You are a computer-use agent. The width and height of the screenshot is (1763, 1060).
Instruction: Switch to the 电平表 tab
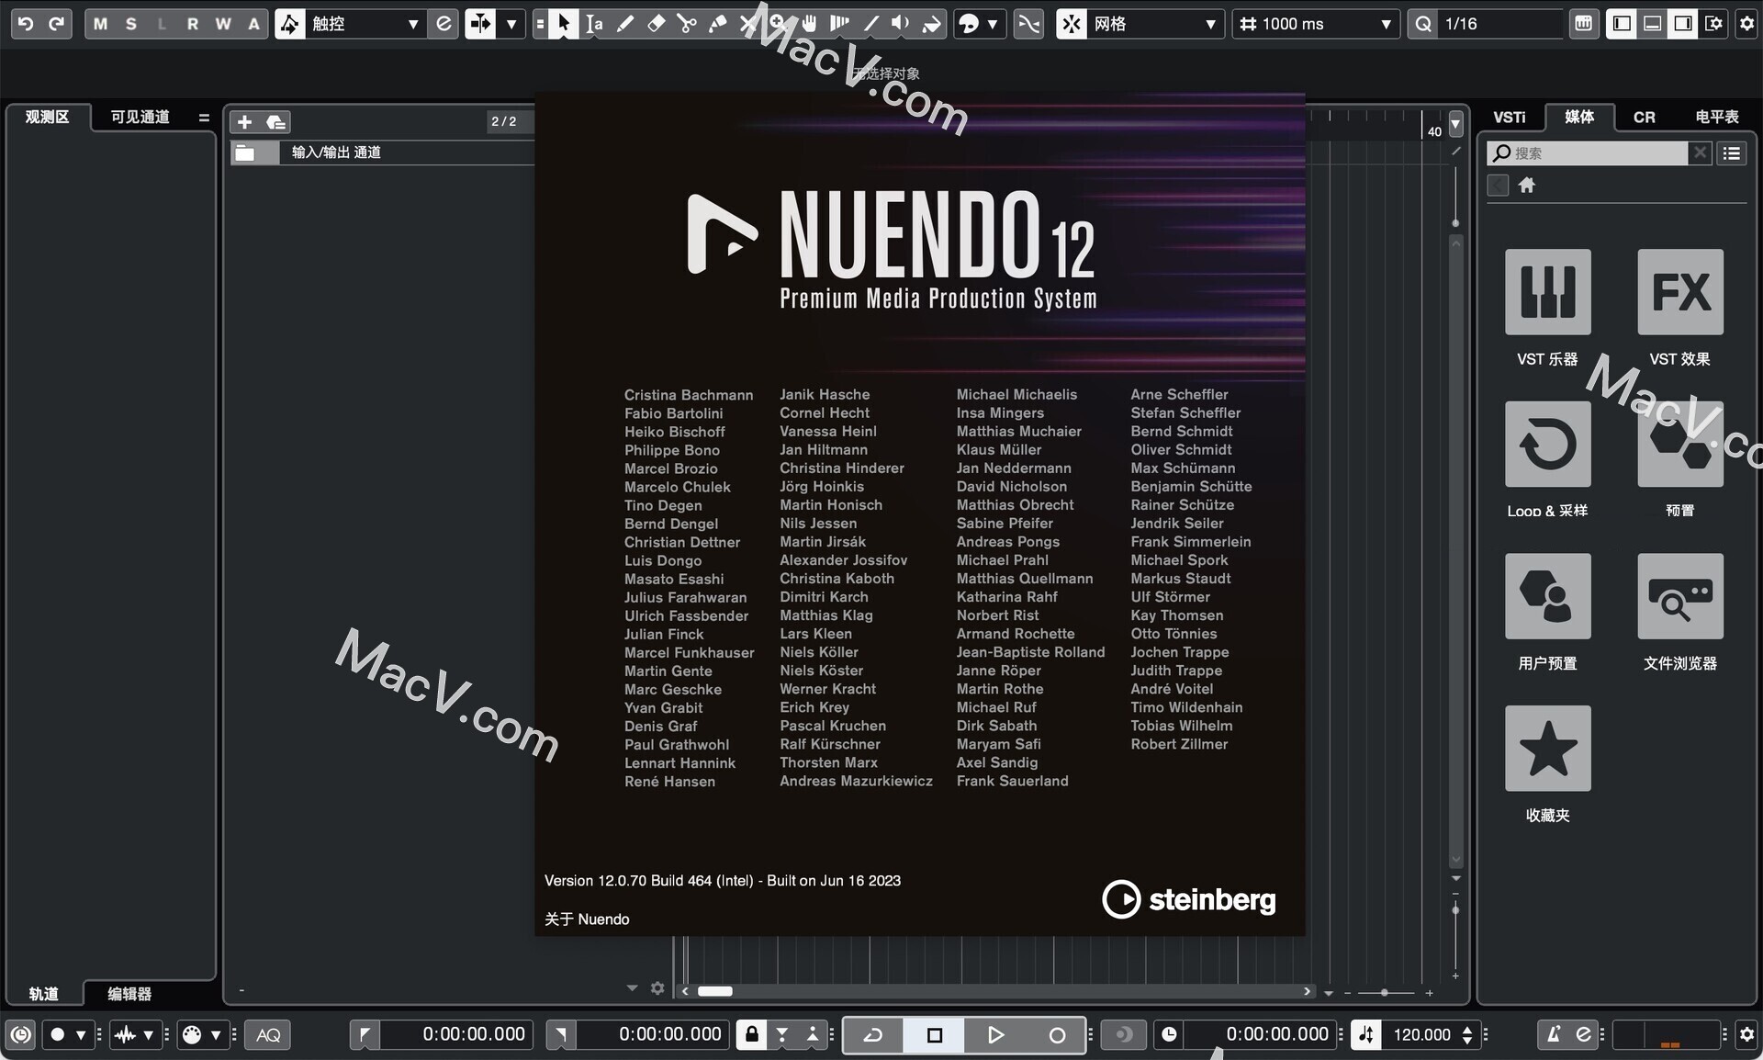click(x=1717, y=118)
